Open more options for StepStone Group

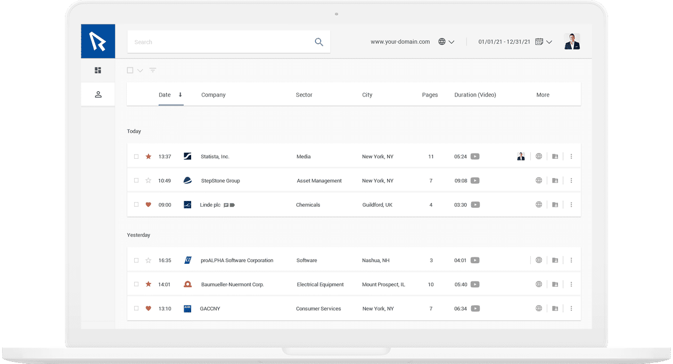tap(571, 181)
